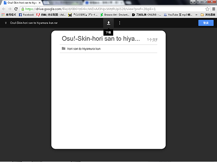Bookmark this page with star icon
Screen dimensions: 217x162
point(207,9)
